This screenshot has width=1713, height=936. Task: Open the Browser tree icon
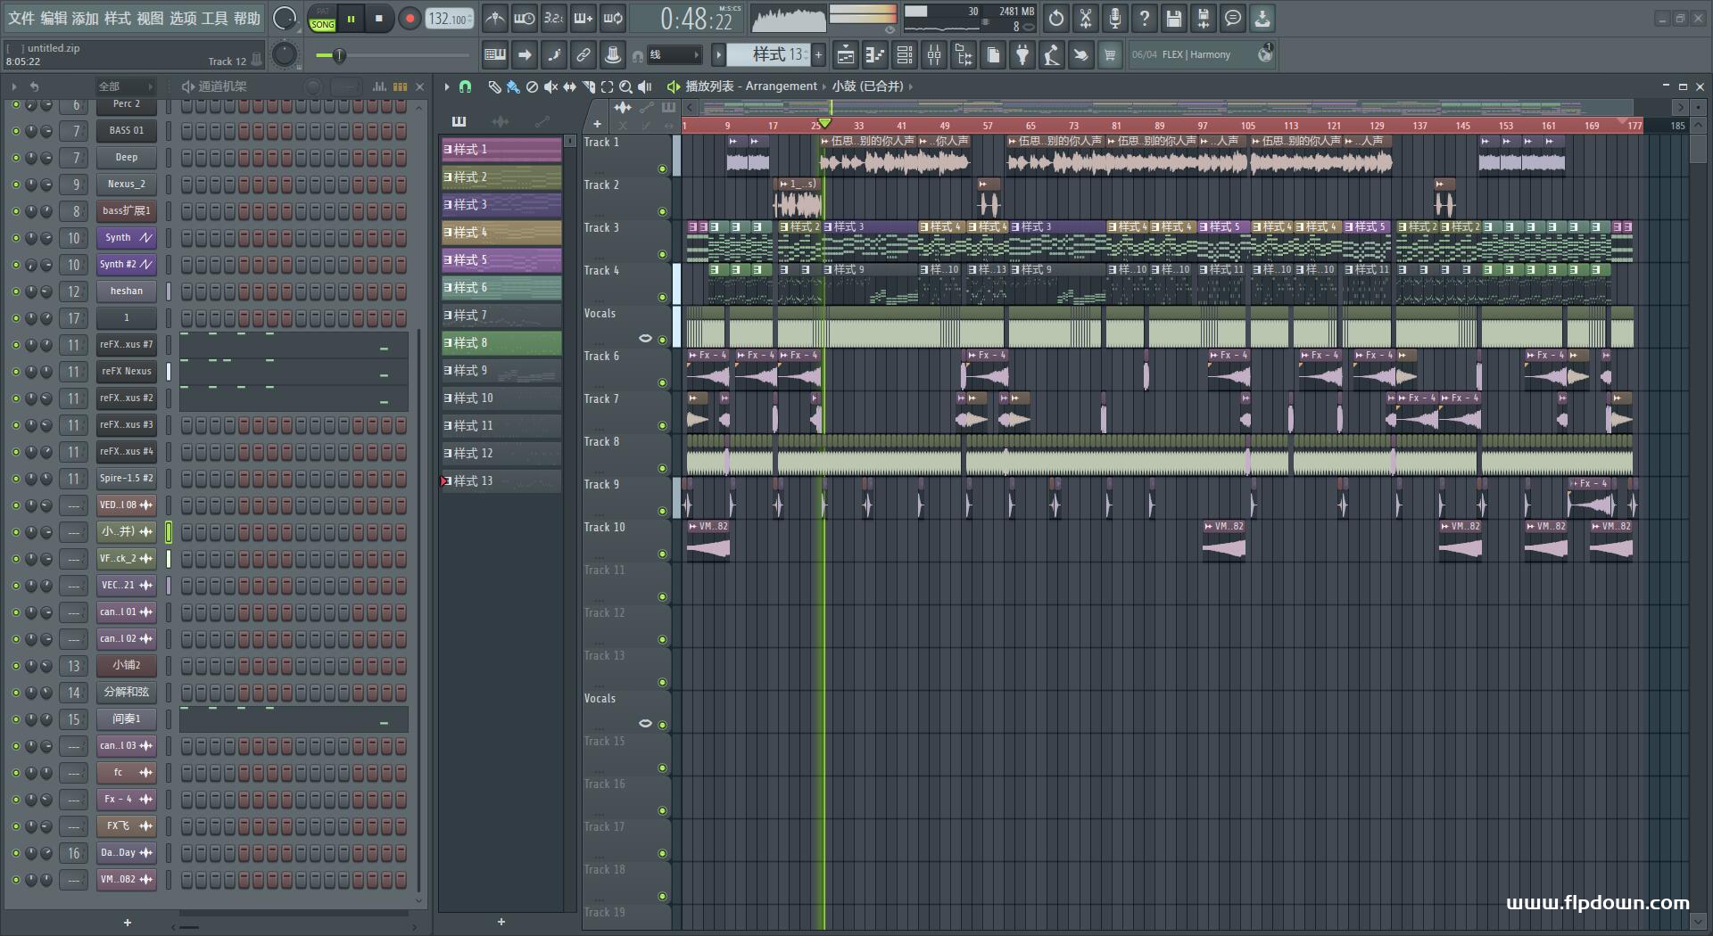coord(964,55)
